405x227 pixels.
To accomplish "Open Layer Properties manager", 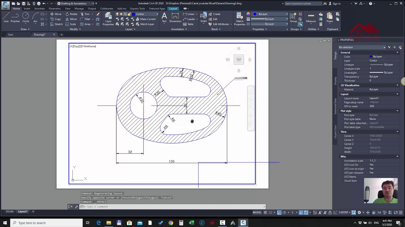I will (x=108, y=19).
